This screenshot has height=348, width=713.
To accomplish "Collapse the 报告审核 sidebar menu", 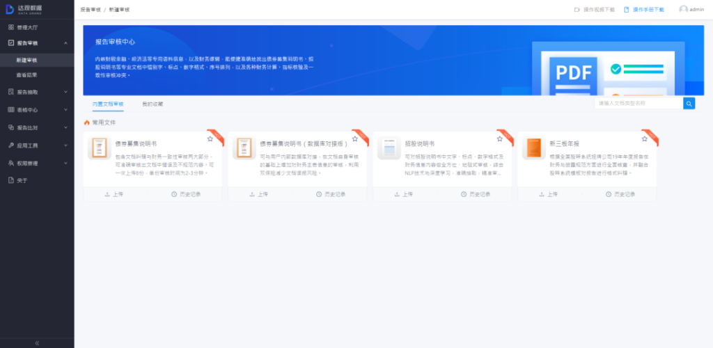I will [65, 43].
